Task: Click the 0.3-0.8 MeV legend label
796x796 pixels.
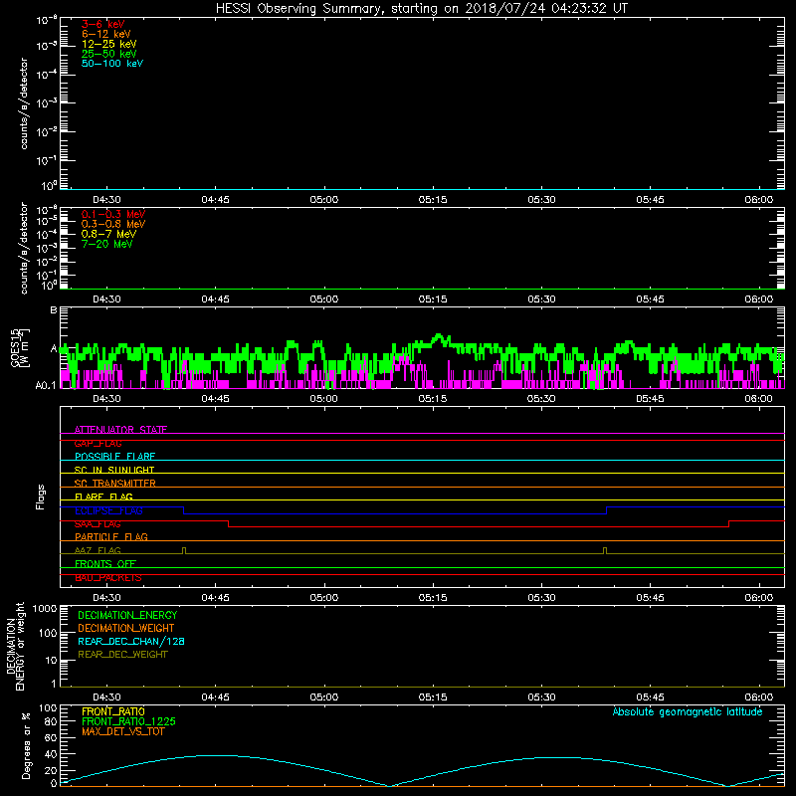Action: [x=113, y=224]
